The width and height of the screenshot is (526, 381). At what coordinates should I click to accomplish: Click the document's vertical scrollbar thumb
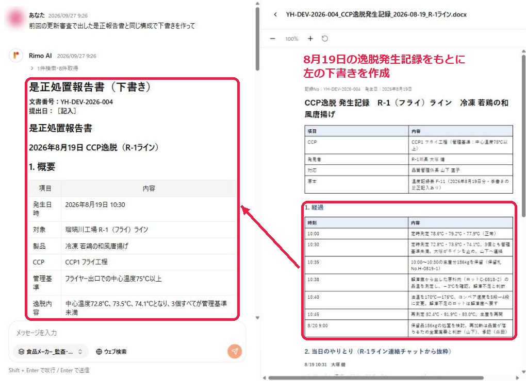tap(523, 135)
